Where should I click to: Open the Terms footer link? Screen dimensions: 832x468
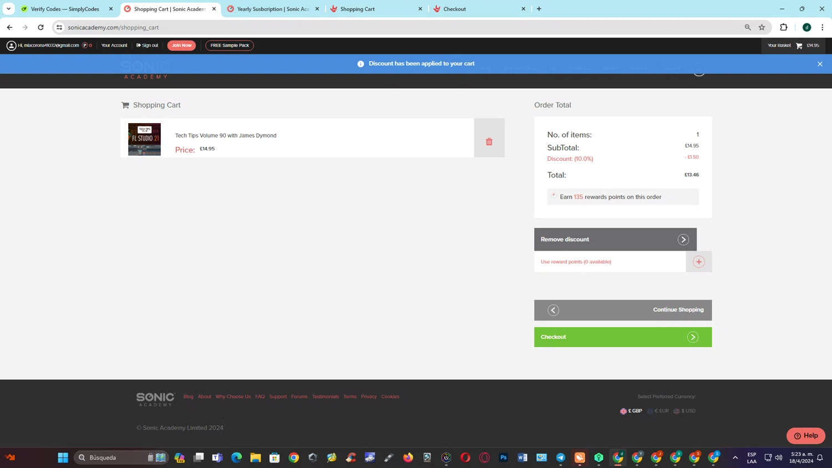[350, 396]
